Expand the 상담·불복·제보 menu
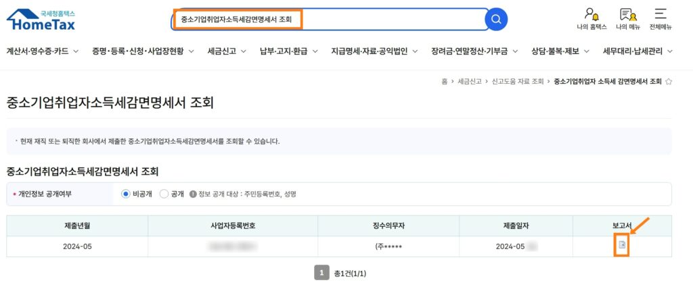 point(560,51)
